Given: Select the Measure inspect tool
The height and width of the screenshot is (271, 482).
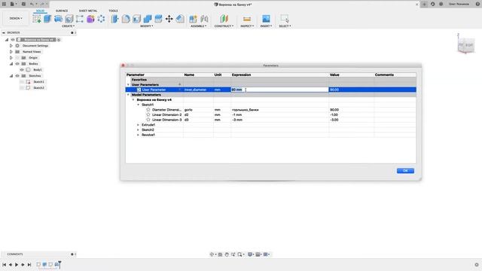Looking at the screenshot, I should point(247,19).
